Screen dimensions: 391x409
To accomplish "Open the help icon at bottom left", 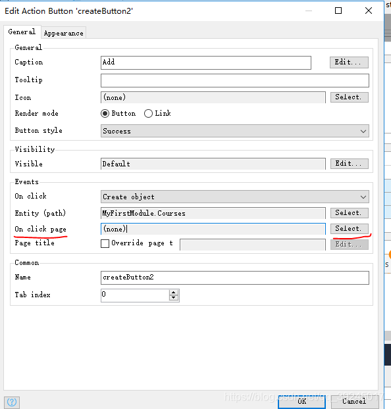I will coord(12,402).
